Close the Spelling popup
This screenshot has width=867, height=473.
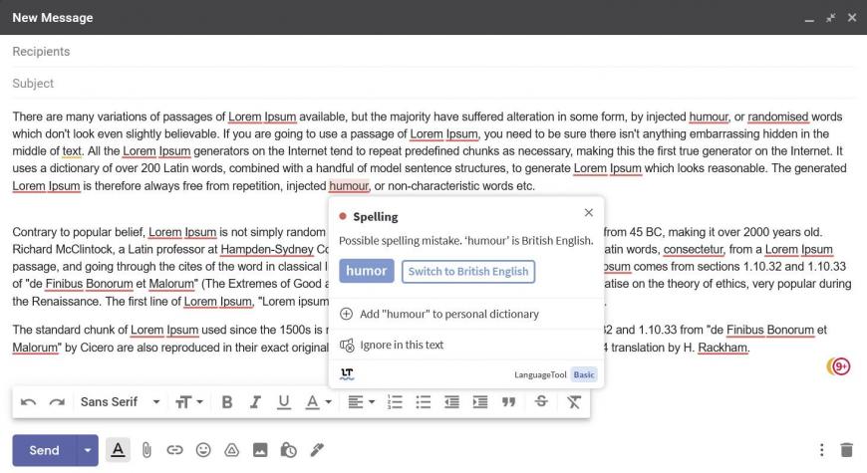(x=589, y=213)
